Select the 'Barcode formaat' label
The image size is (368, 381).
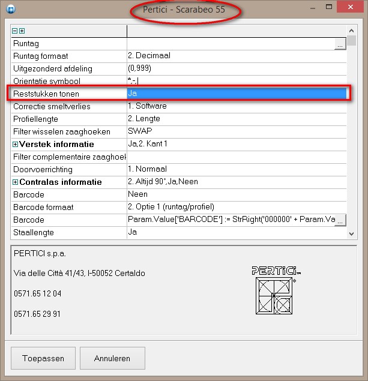(x=43, y=207)
